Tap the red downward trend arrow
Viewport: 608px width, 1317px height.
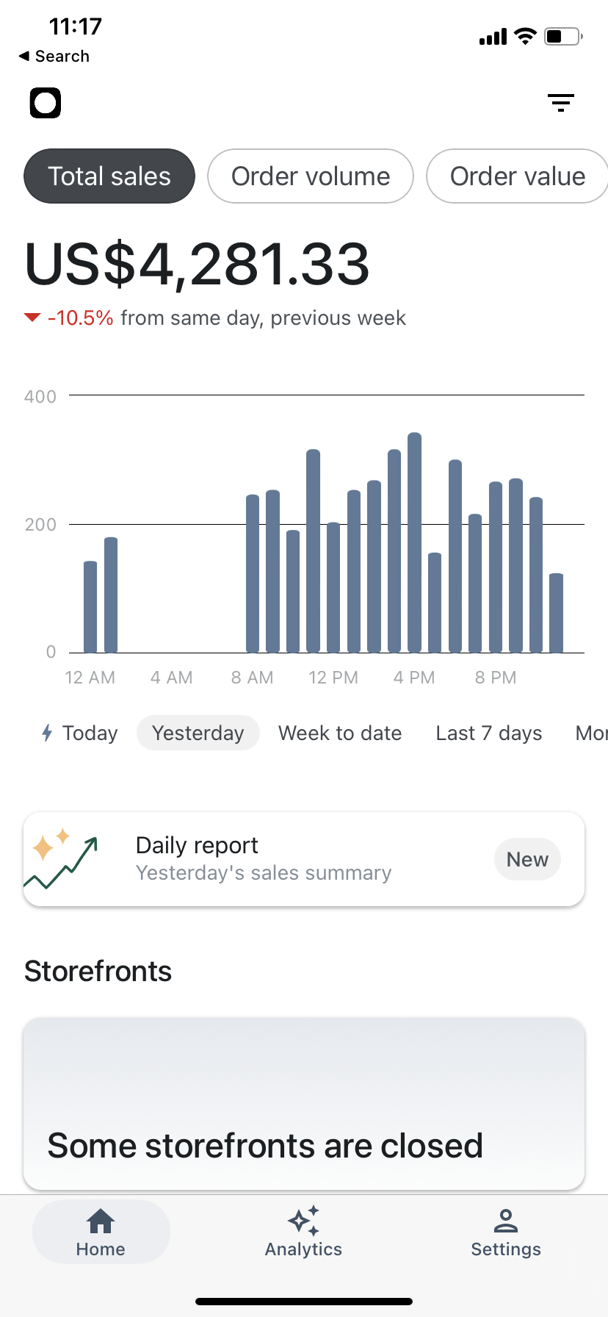point(32,317)
